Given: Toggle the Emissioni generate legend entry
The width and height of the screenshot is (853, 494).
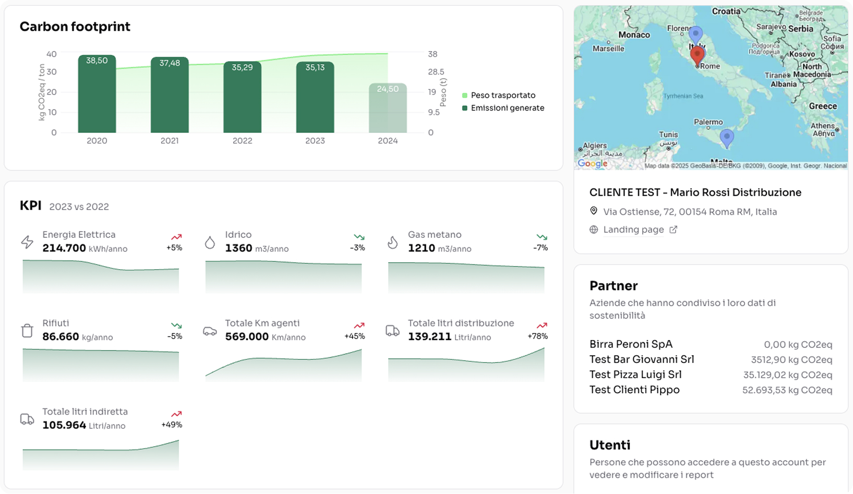Looking at the screenshot, I should click(x=507, y=108).
